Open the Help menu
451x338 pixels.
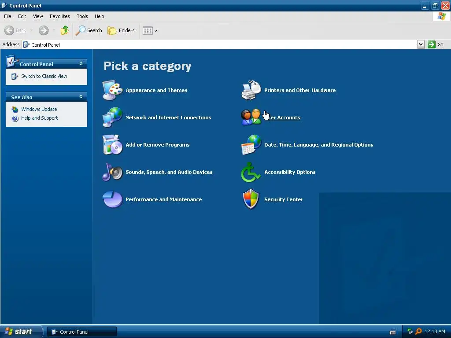coord(100,16)
